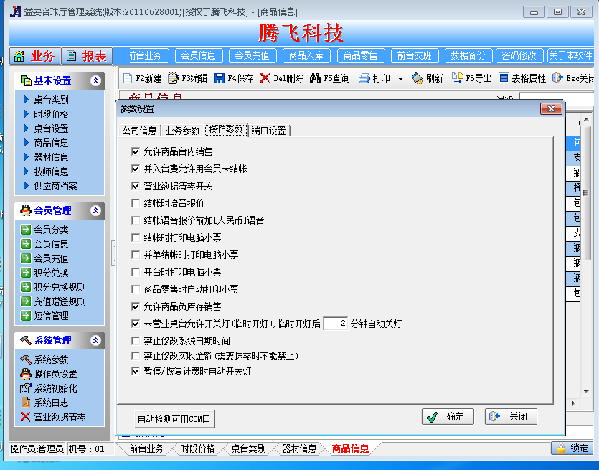The width and height of the screenshot is (599, 470).
Task: Expand 桌台类别 in 基本设置 list
Action: click(46, 100)
